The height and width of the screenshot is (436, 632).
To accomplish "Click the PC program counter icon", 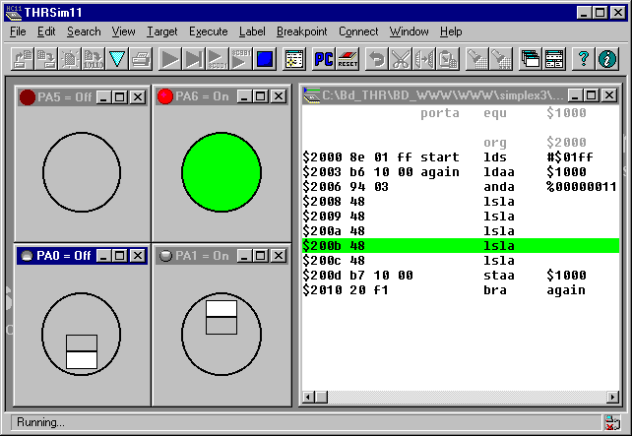I will [323, 59].
